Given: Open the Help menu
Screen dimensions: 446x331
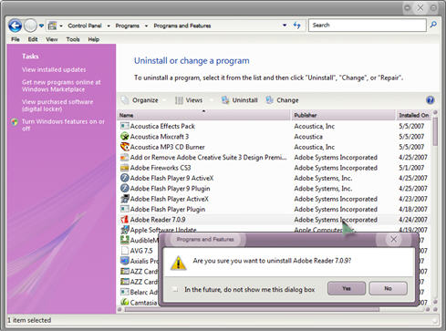Looking at the screenshot, I should 94,39.
